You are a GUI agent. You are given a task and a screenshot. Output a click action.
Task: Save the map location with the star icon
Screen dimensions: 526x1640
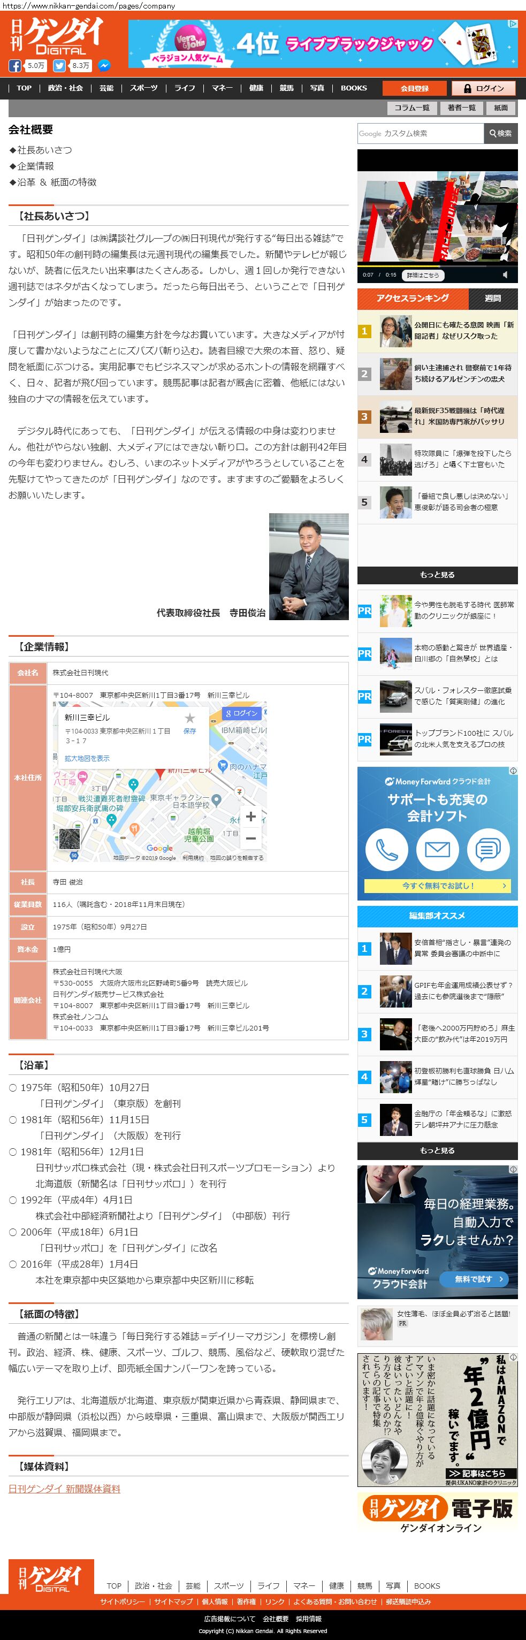pyautogui.click(x=190, y=718)
